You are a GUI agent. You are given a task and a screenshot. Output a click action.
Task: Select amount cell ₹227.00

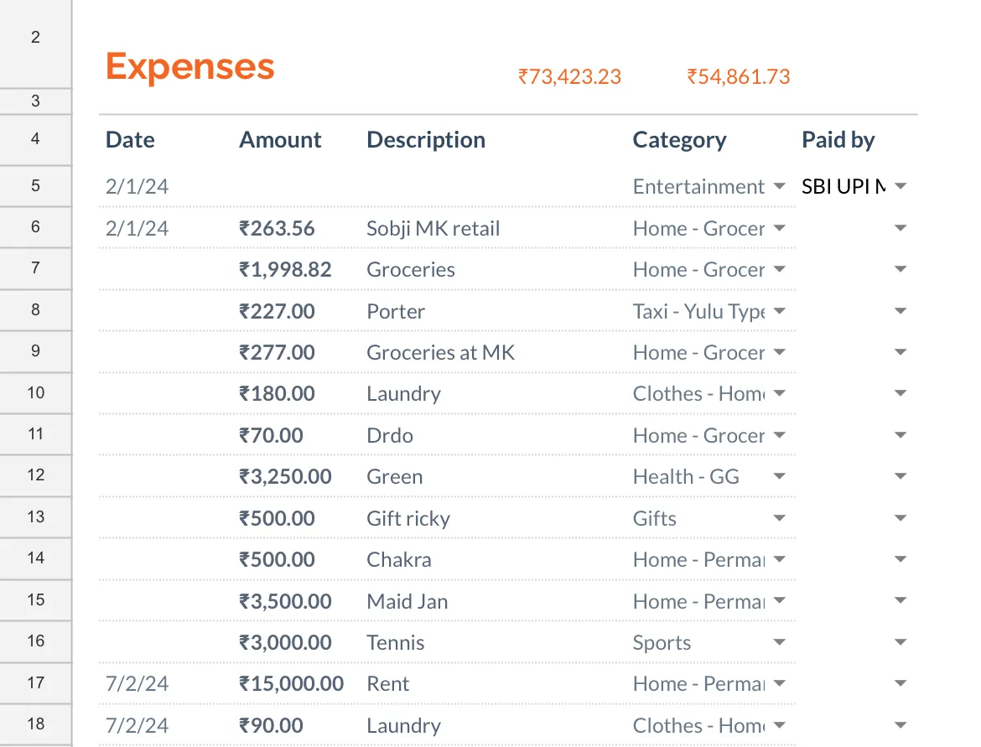tap(277, 312)
